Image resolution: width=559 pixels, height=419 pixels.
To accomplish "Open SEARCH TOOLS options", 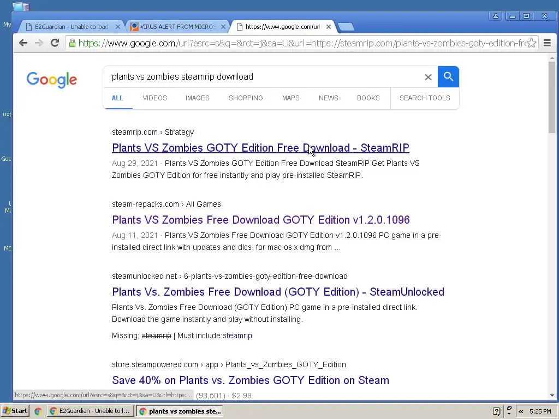I will [x=425, y=98].
